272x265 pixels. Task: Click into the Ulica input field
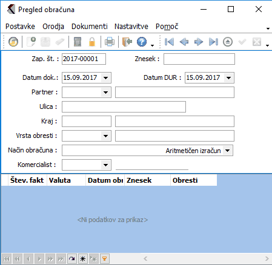124,107
